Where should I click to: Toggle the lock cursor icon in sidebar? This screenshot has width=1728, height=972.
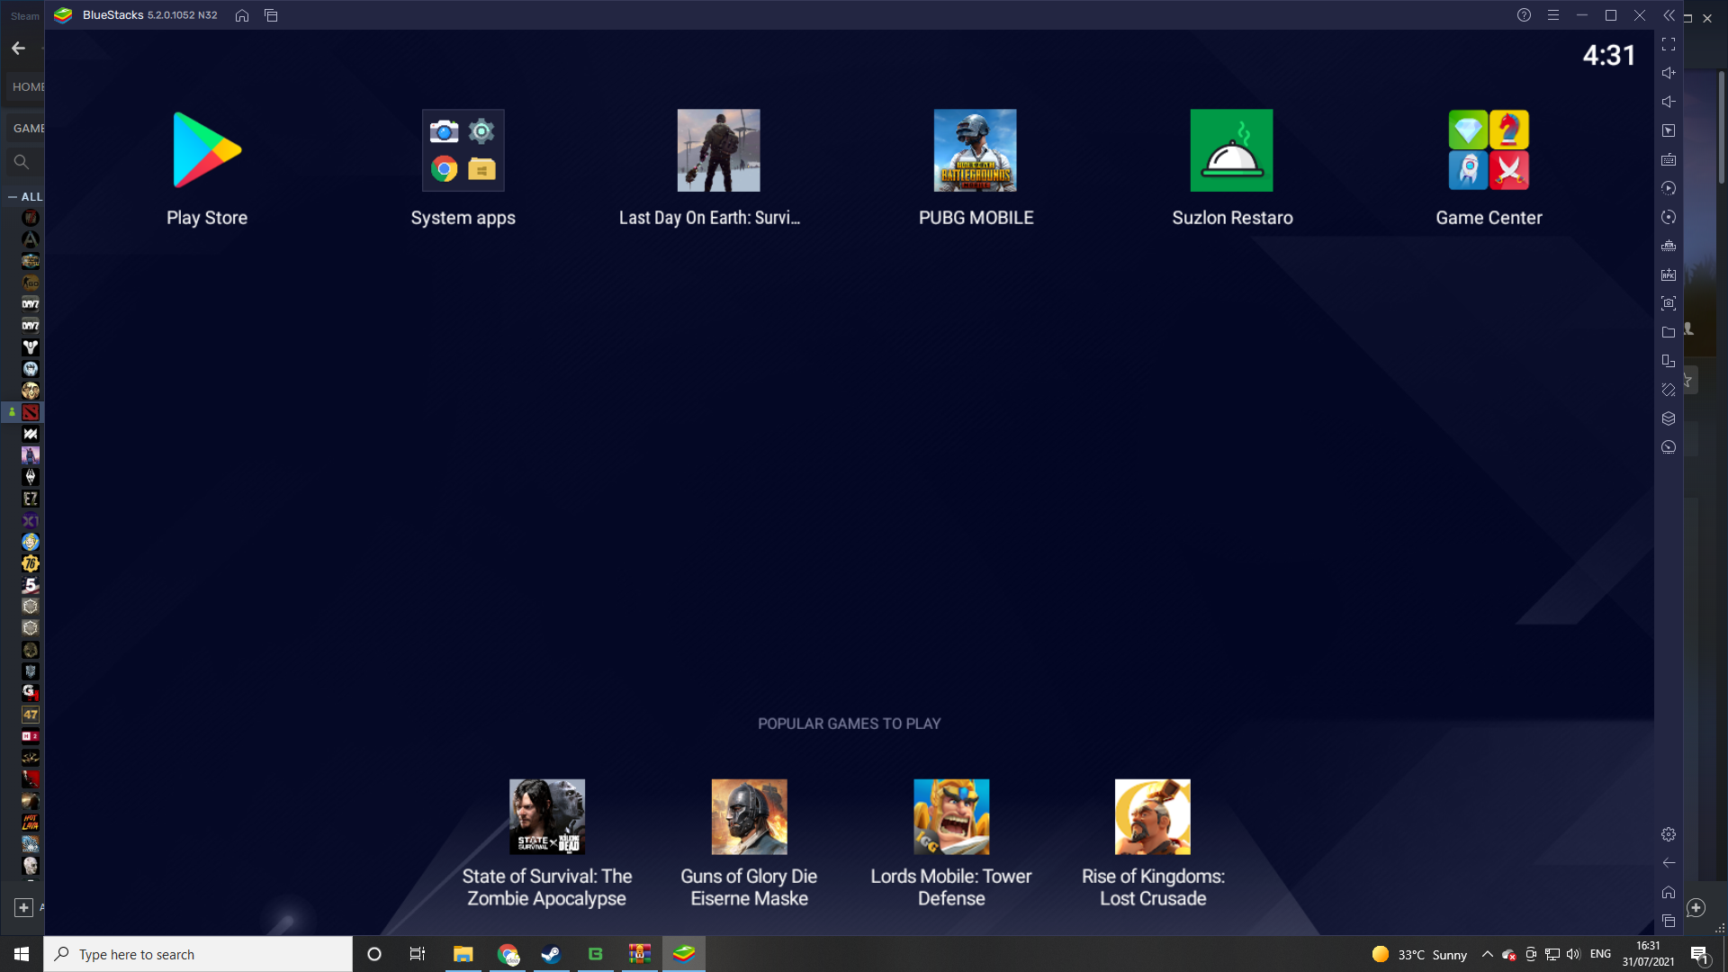[x=1669, y=130]
